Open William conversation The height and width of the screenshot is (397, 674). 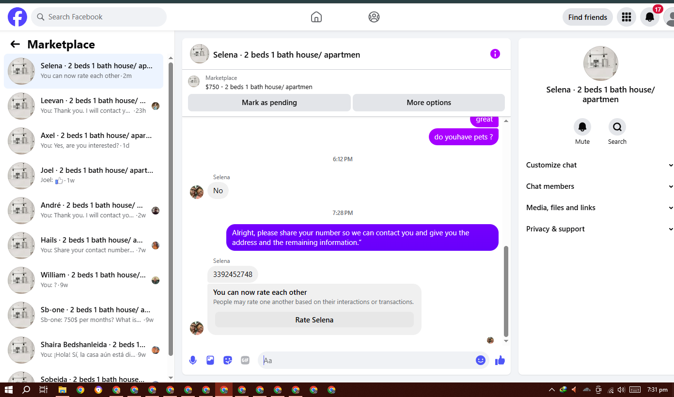tap(84, 280)
